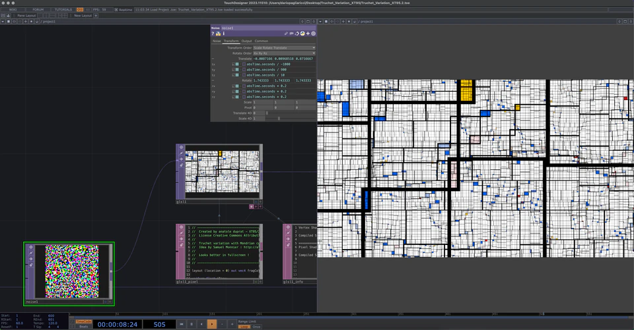
Task: Jump to start of timeline
Action: [x=182, y=324]
